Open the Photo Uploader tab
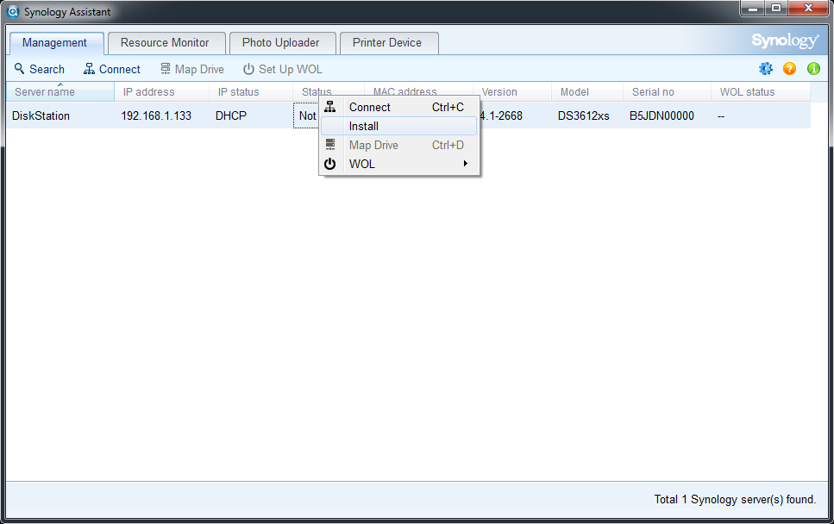Screen dimensions: 834x524 pos(280,42)
